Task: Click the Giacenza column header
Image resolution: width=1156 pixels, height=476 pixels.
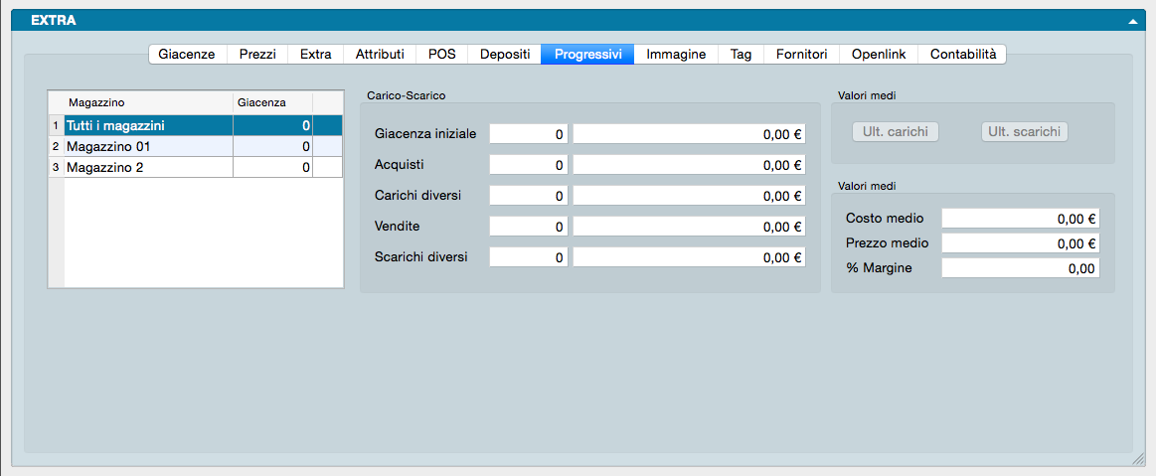Action: click(271, 102)
